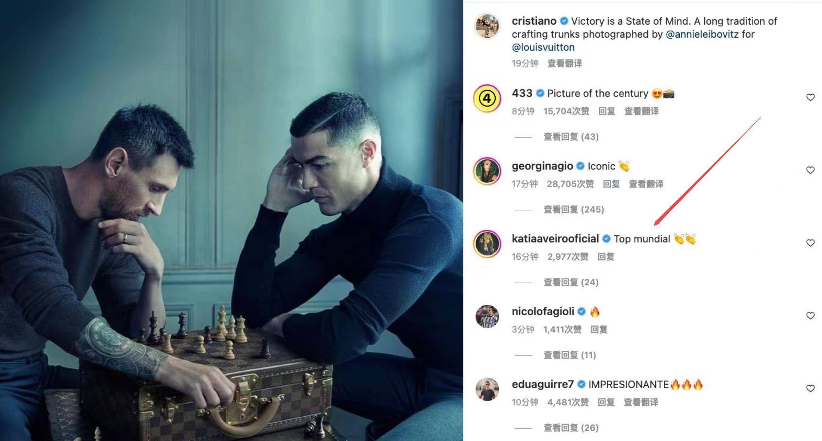Open georginagio's profile picture

click(x=487, y=171)
